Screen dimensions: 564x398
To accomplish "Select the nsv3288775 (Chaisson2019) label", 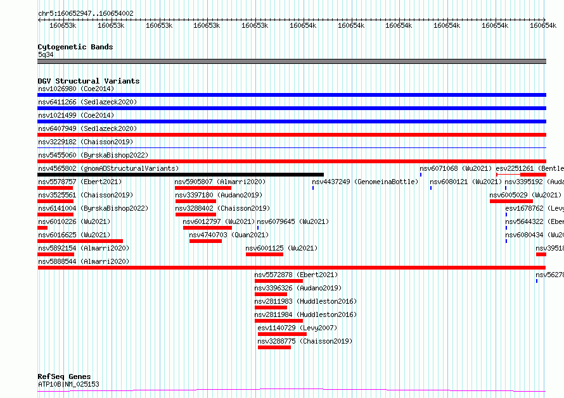I will [x=305, y=341].
